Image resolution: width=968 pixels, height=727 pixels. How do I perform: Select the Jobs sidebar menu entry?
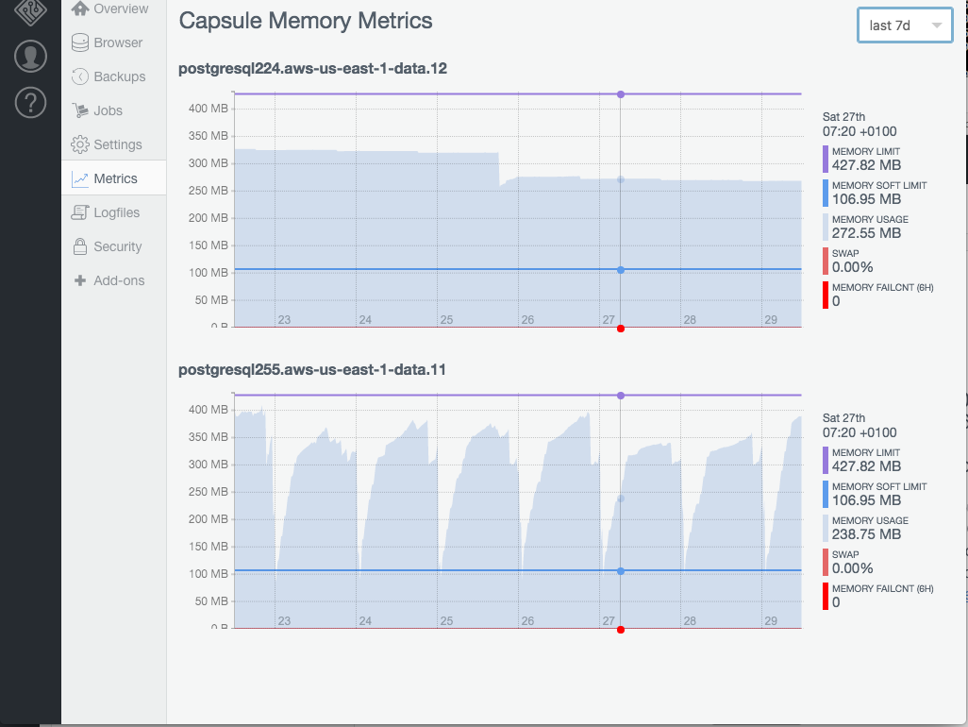(x=108, y=110)
